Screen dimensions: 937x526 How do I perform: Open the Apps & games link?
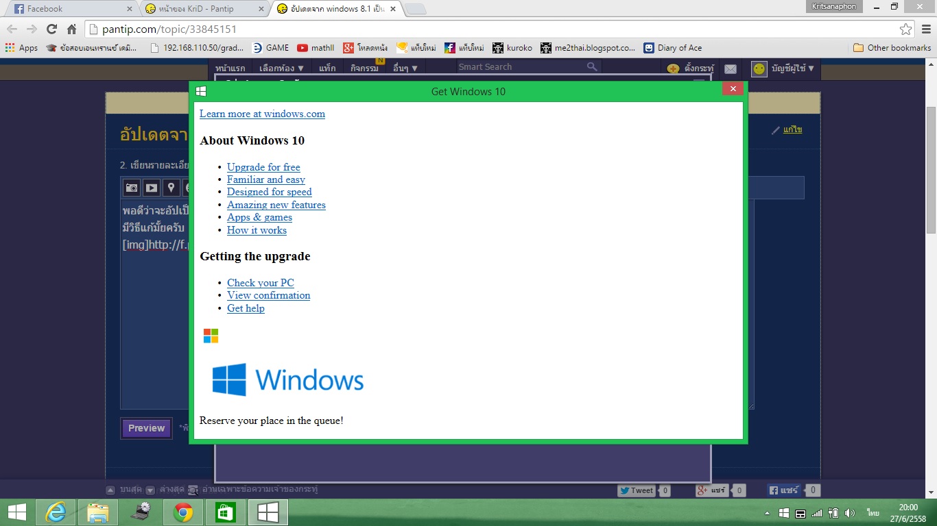[x=259, y=217]
